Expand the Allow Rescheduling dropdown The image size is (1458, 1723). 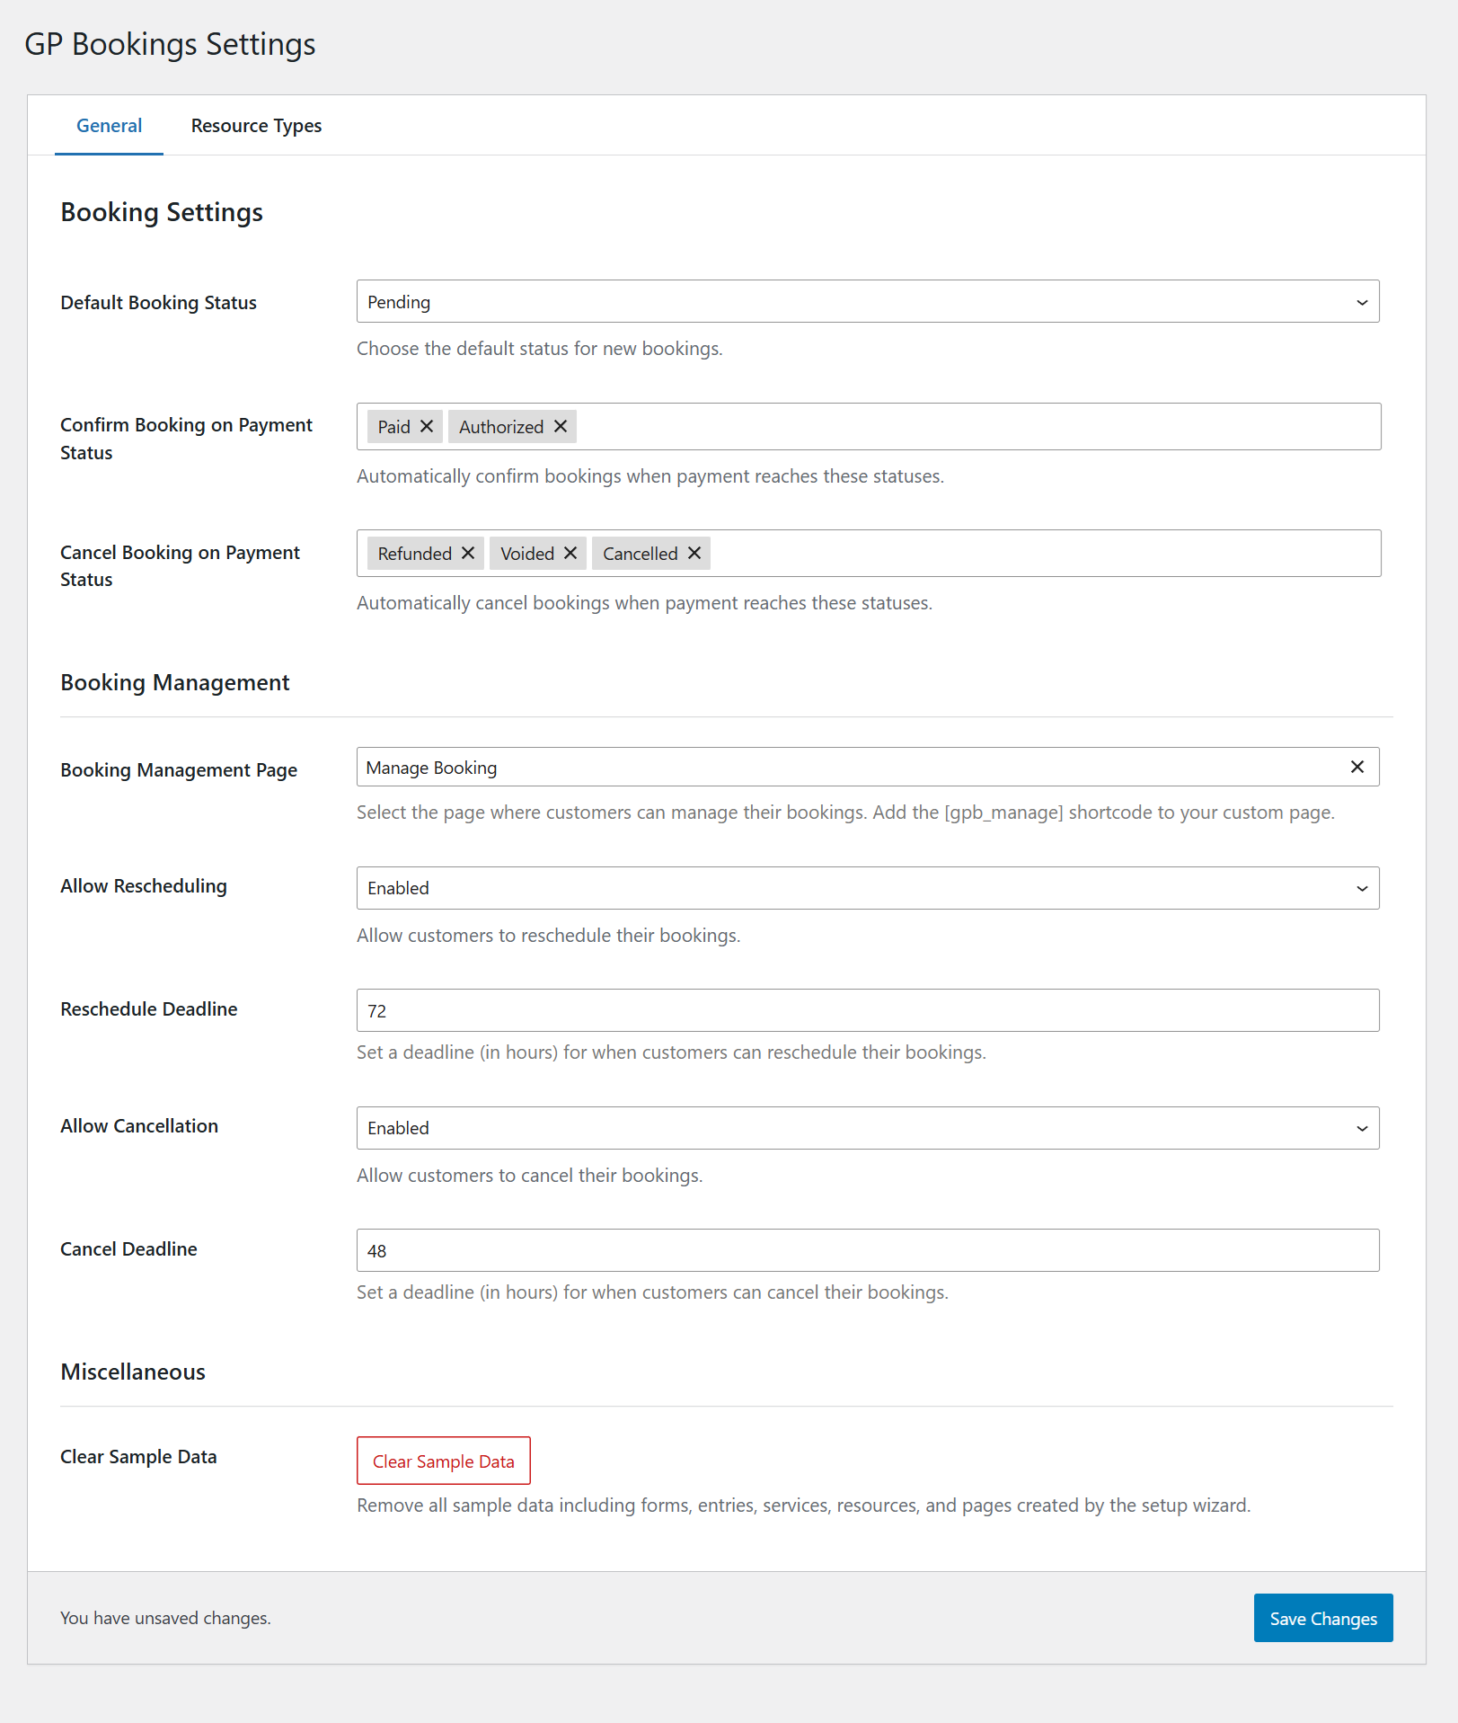pyautogui.click(x=868, y=888)
